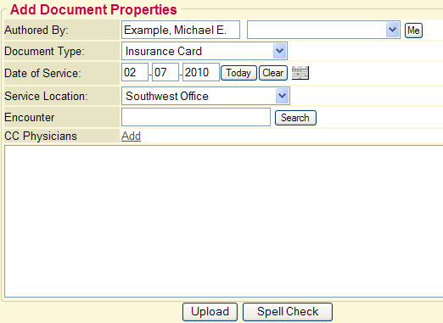This screenshot has height=323, width=443.
Task: Expand the Document Type dropdown arrow
Action: 279,51
